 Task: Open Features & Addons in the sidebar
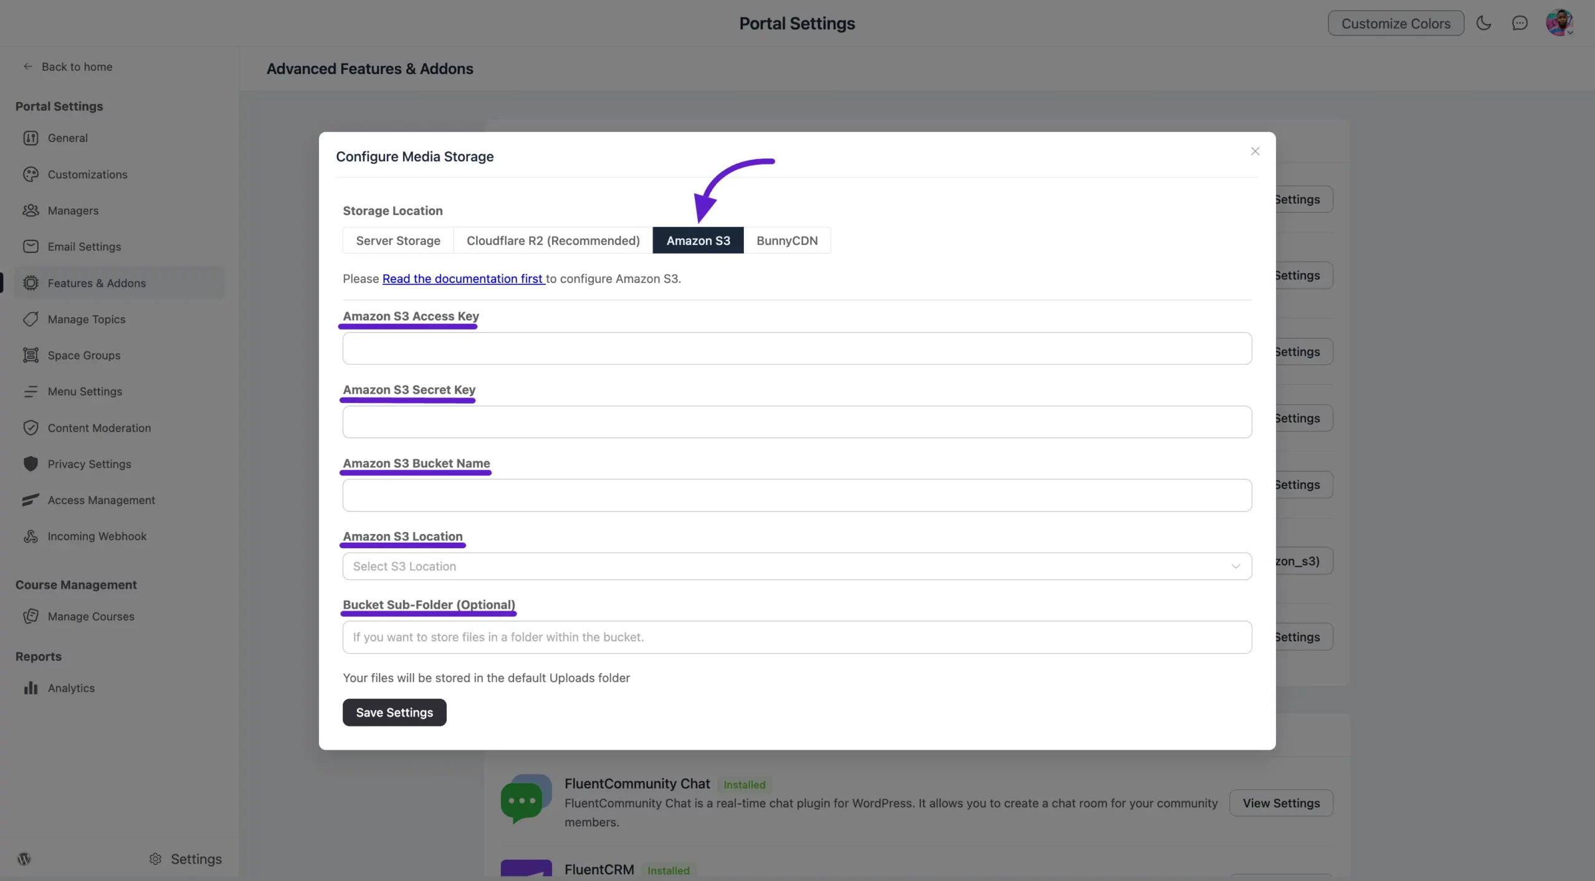click(119, 283)
